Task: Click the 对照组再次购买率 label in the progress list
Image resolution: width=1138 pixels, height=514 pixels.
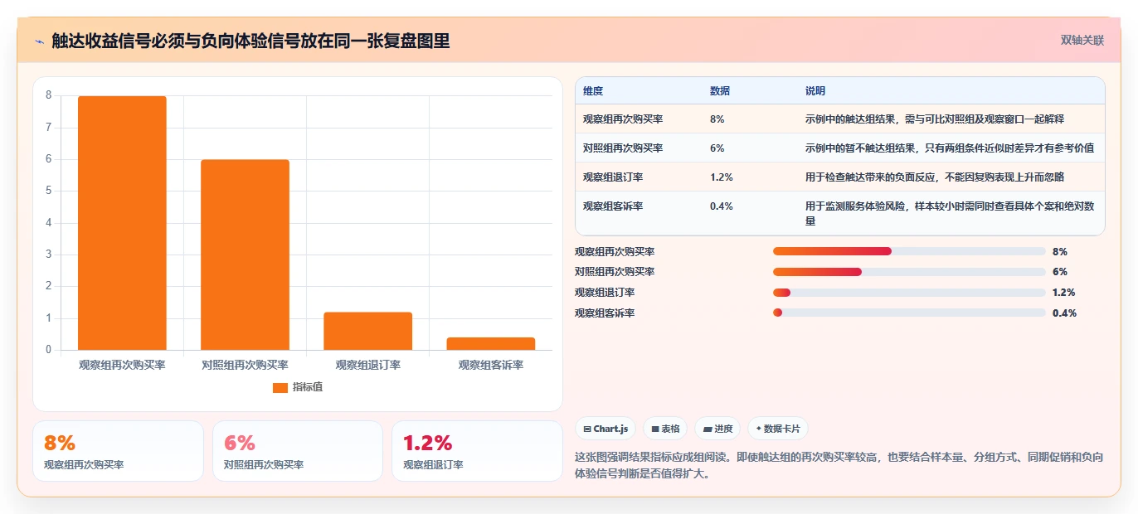Action: tap(615, 272)
